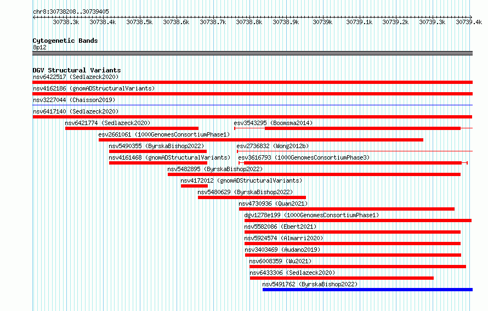
Task: Select nsv6008359 (Wu2021) label
Action: point(280,261)
